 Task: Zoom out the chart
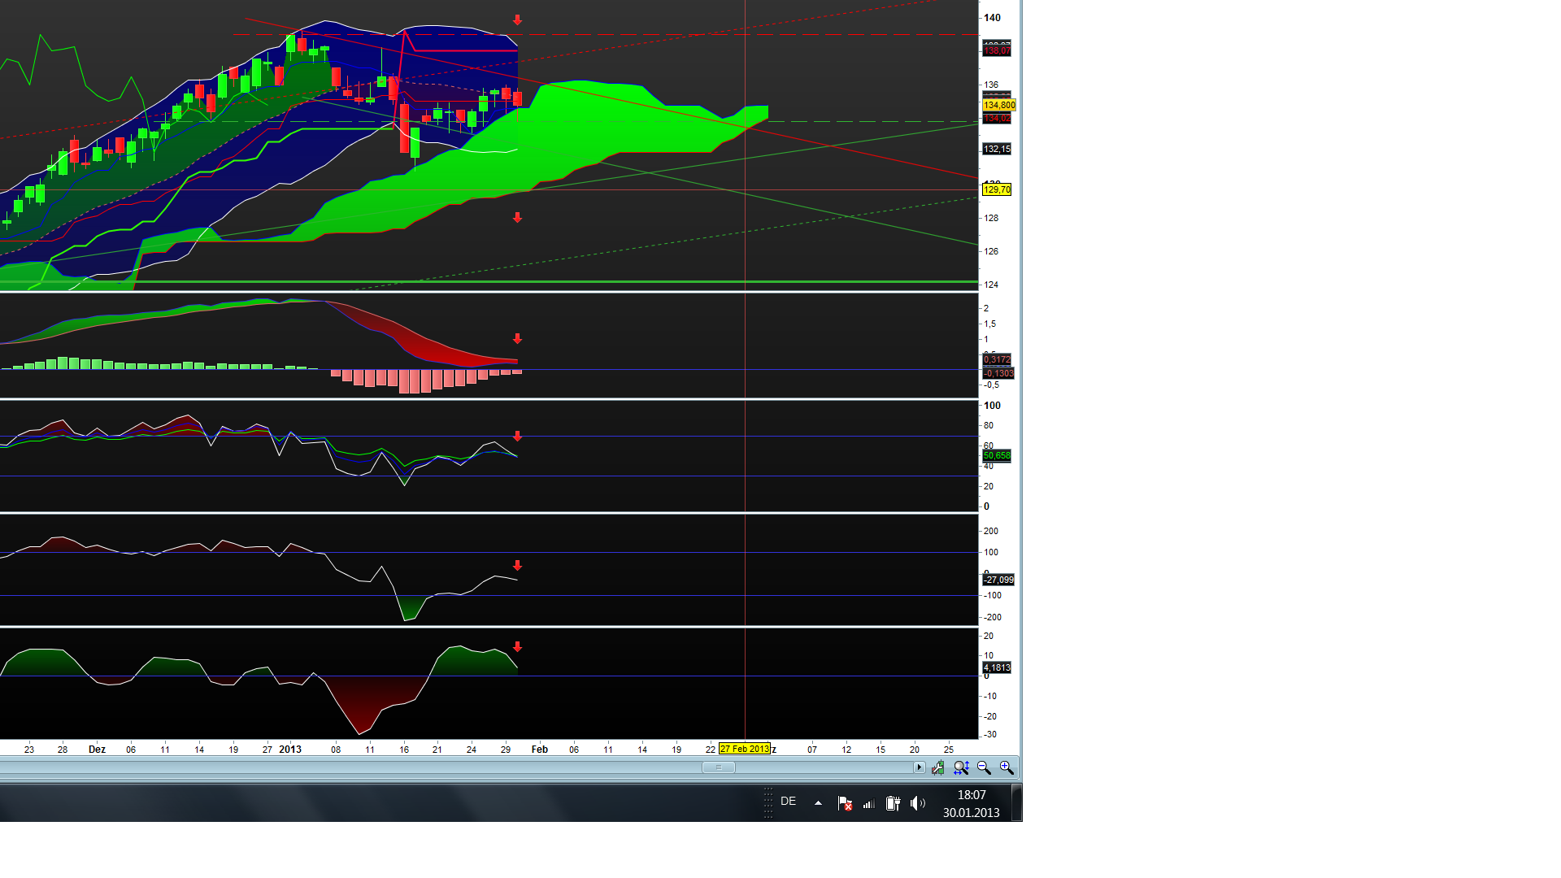pyautogui.click(x=984, y=767)
